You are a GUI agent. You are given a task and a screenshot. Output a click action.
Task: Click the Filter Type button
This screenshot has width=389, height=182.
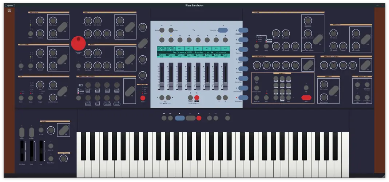pyautogui.click(x=257, y=46)
